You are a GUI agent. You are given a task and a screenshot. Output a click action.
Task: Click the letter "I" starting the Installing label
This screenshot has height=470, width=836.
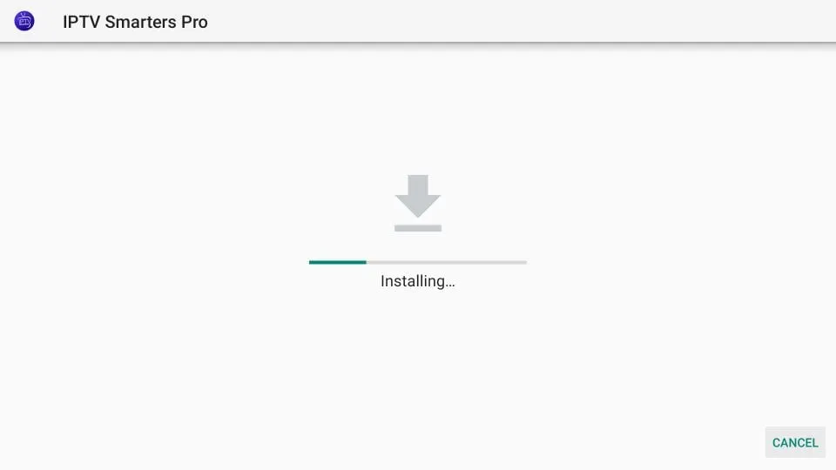[382, 280]
